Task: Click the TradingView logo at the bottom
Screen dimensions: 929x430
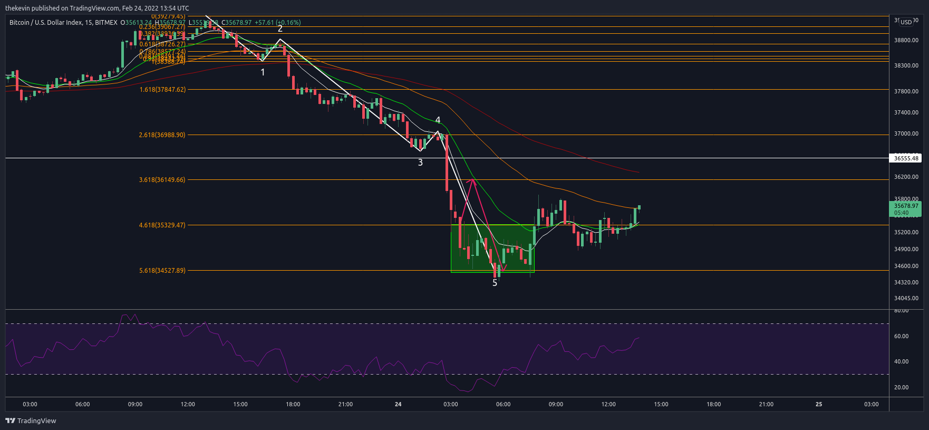Action: pos(31,421)
